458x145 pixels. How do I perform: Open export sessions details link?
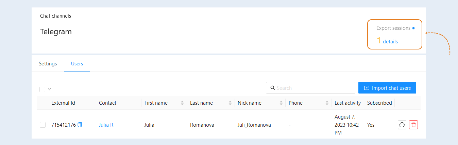390,42
